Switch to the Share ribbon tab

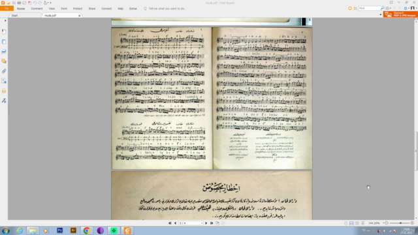pyautogui.click(x=92, y=8)
